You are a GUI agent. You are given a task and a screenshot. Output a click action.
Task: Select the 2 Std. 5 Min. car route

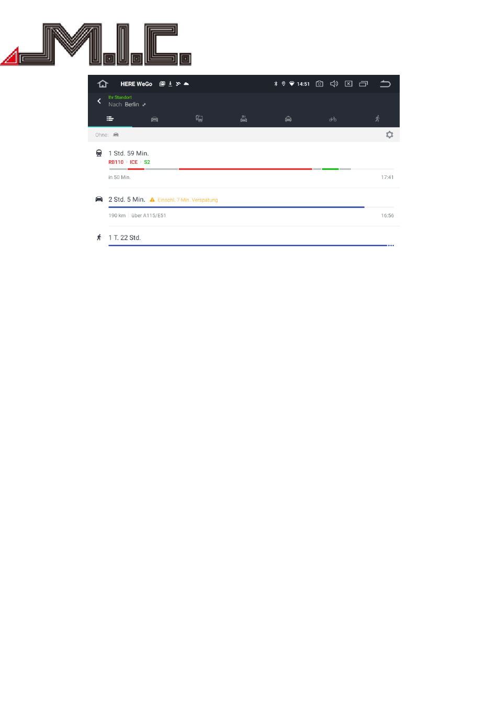244,207
